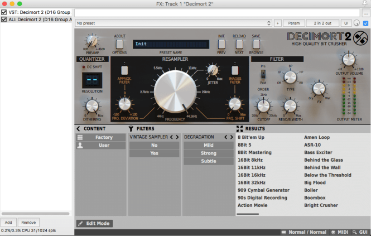Click the Jitter knob
This screenshot has width=371, height=236.
(x=213, y=70)
